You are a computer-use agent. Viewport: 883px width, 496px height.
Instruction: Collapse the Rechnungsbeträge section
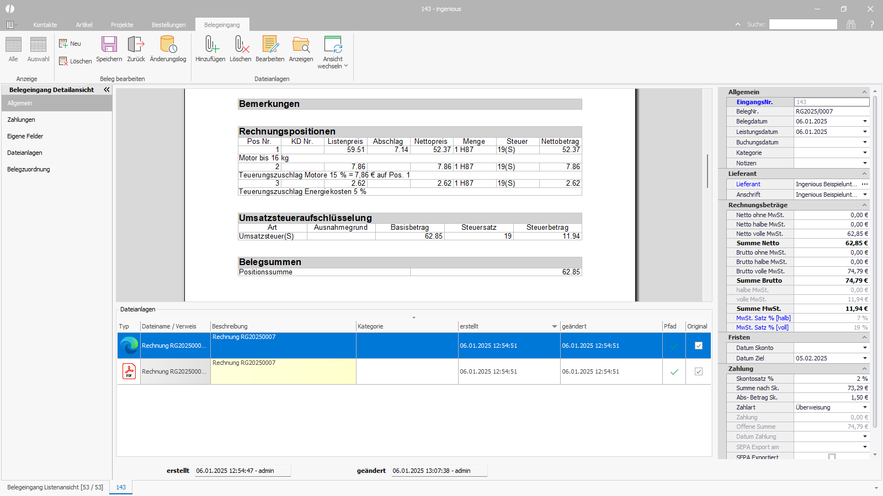(864, 205)
